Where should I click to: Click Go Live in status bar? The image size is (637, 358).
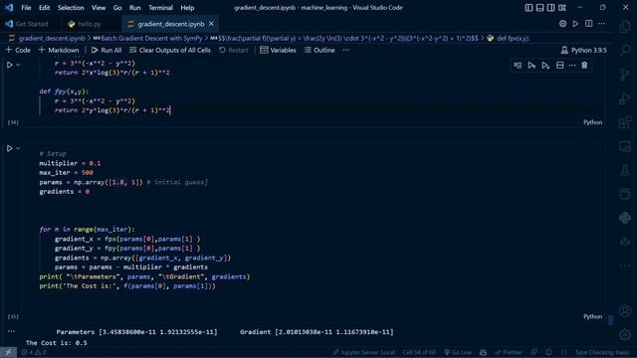[458, 352]
